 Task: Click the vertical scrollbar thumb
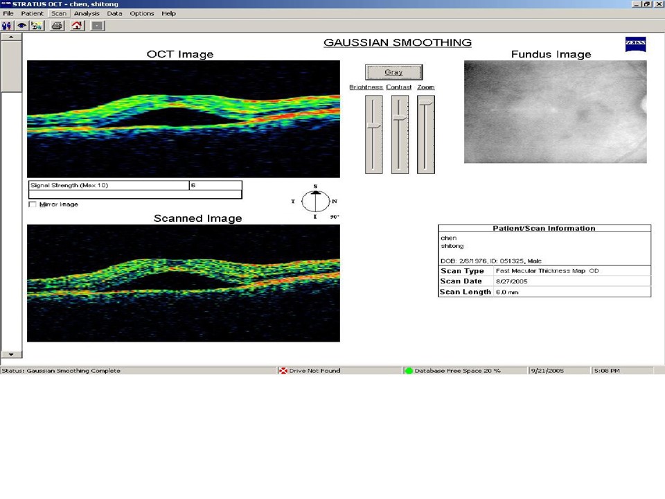(x=12, y=67)
